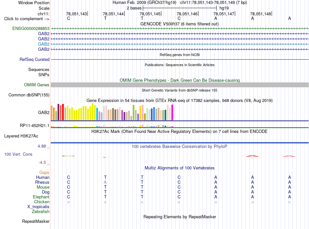Click the Window Position label
The image size is (309, 229).
pyautogui.click(x=34, y=3)
